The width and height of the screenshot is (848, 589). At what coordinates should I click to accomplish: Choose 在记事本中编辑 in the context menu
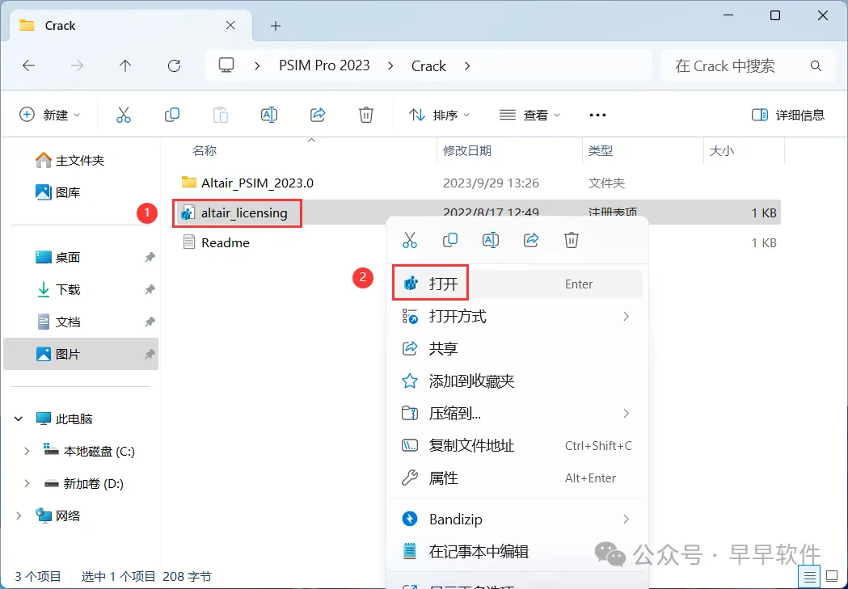(x=517, y=552)
